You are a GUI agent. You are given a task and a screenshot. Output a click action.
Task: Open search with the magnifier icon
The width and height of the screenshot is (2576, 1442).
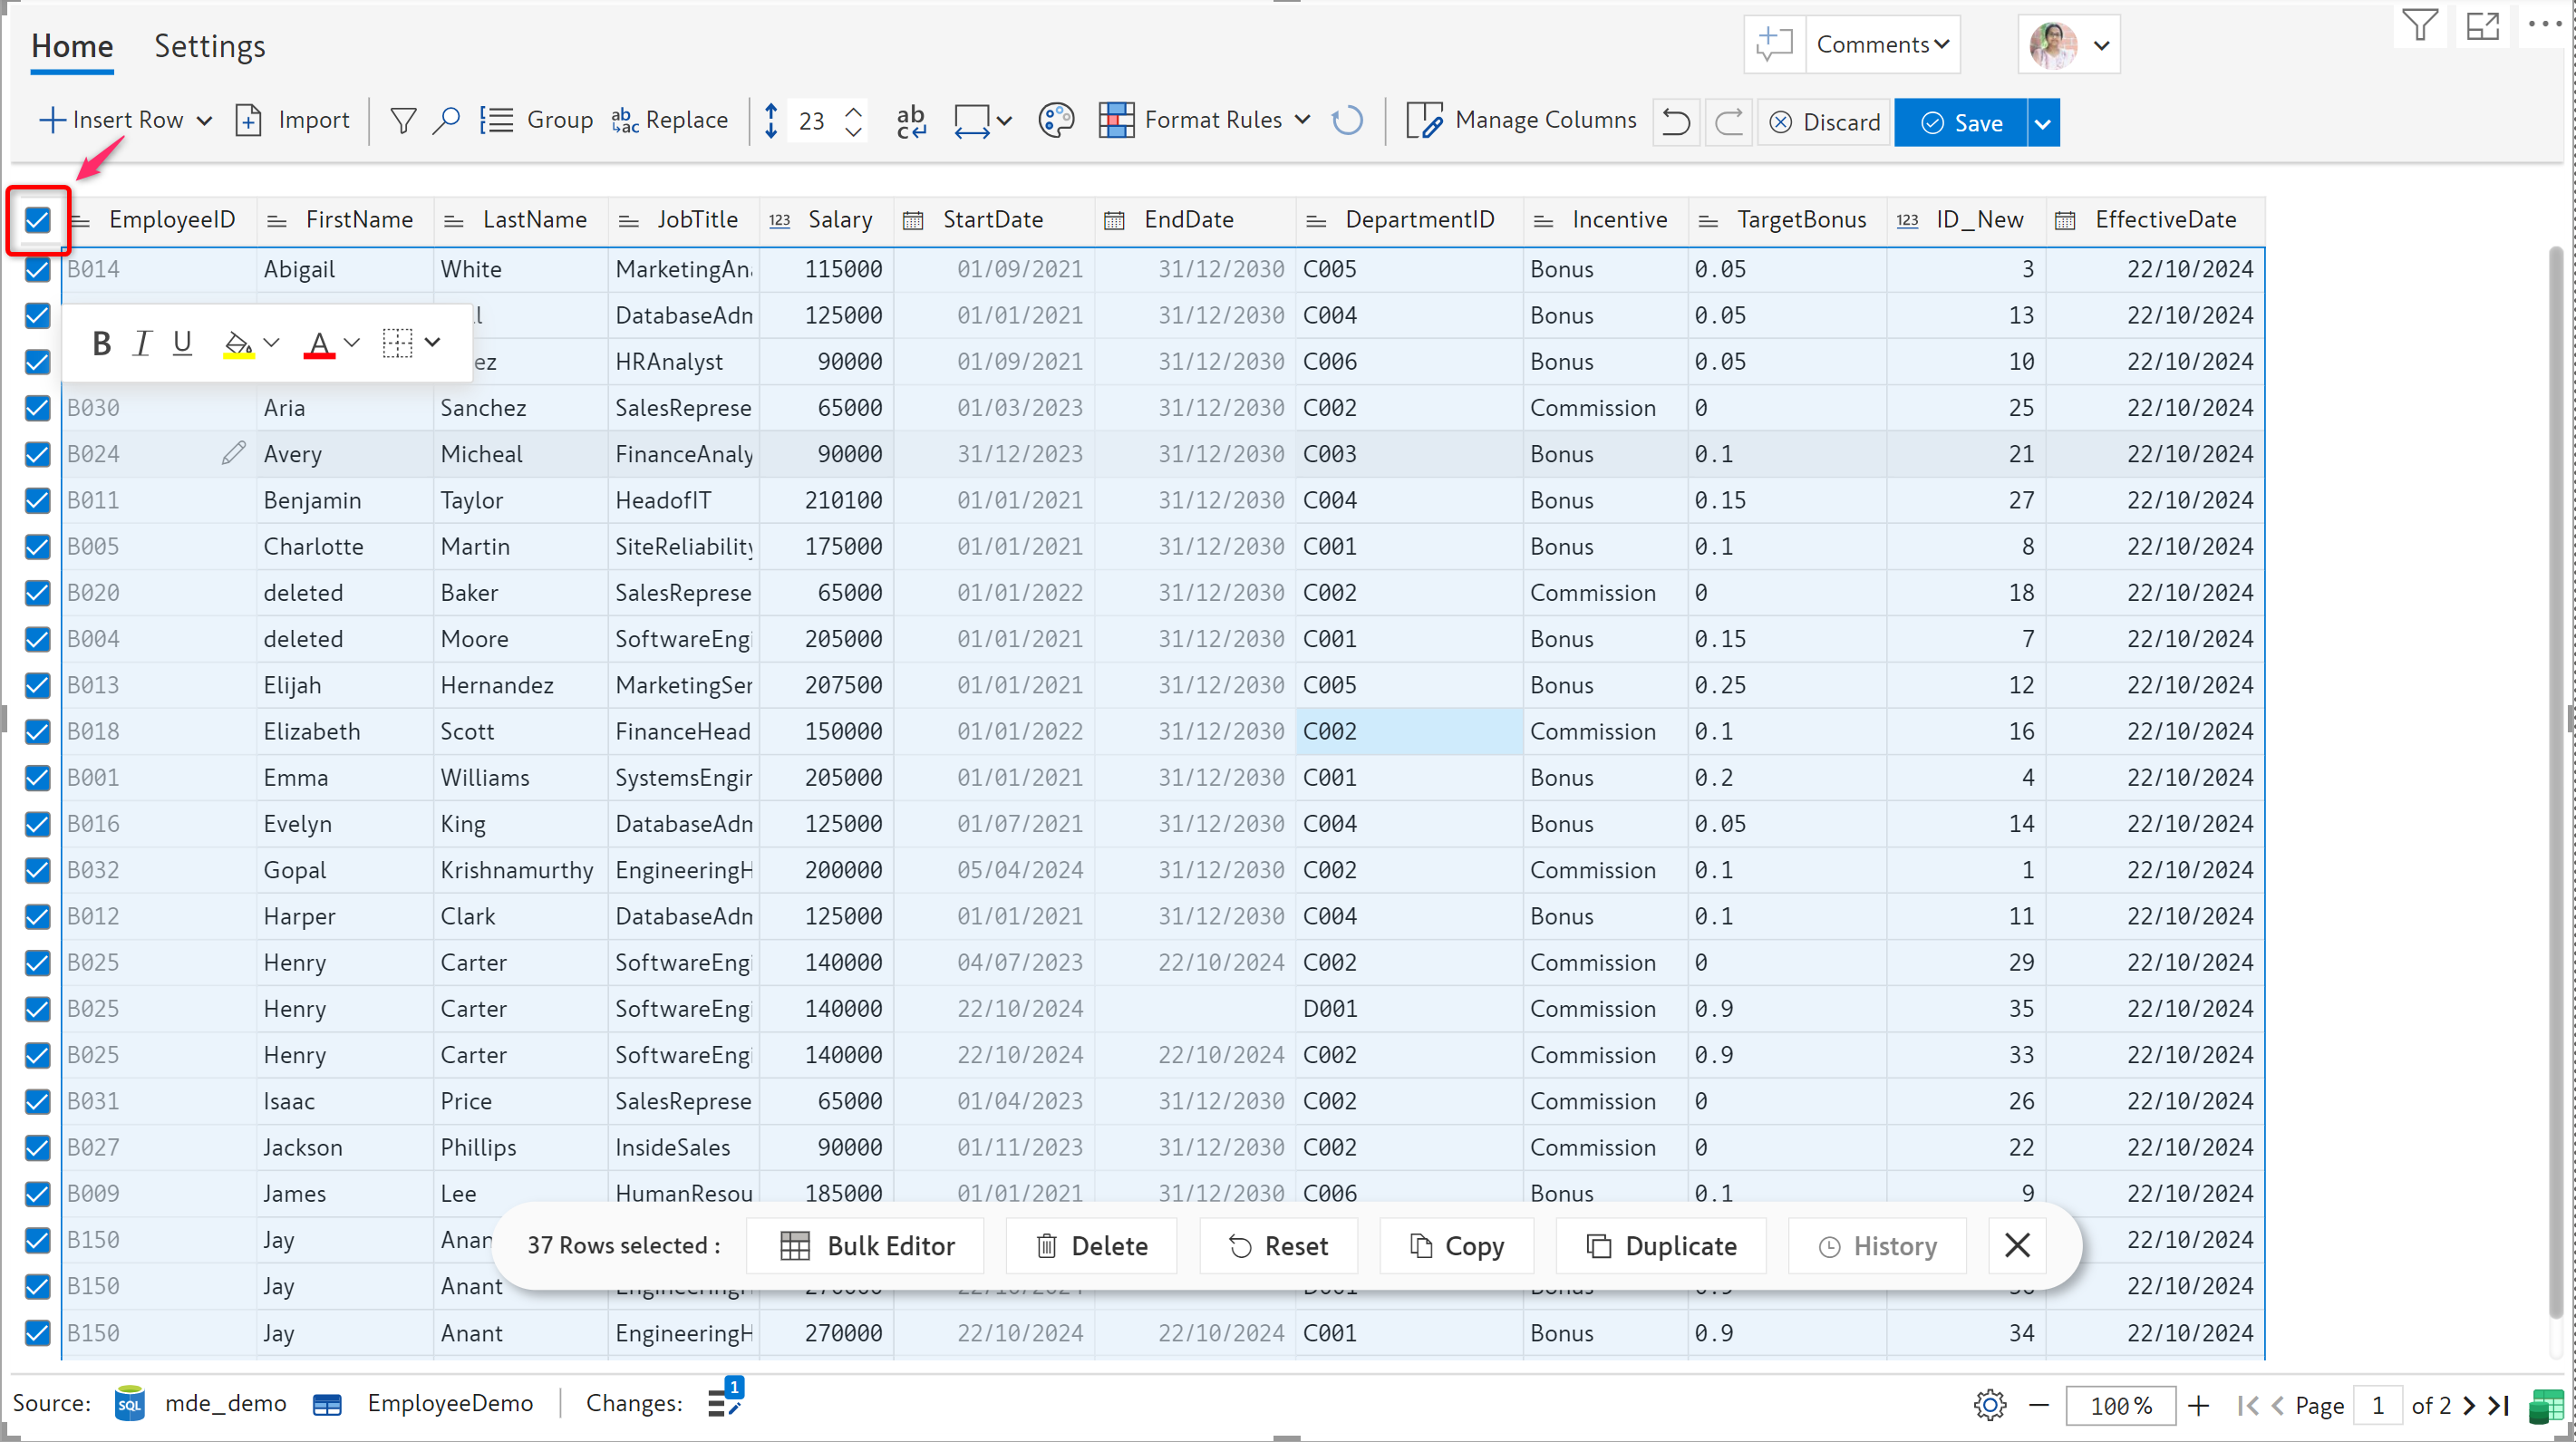446,121
